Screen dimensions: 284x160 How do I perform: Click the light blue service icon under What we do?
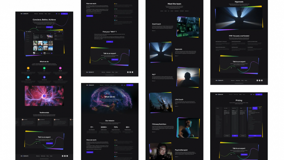click(x=28, y=77)
